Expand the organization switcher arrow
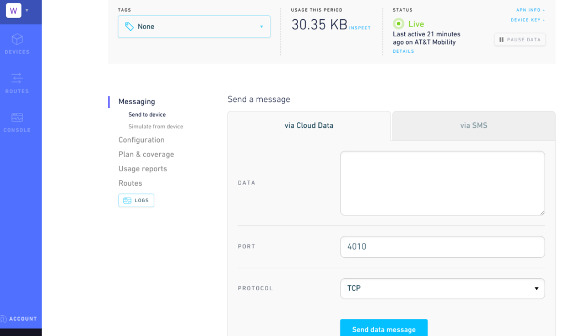The image size is (564, 336). tap(27, 10)
